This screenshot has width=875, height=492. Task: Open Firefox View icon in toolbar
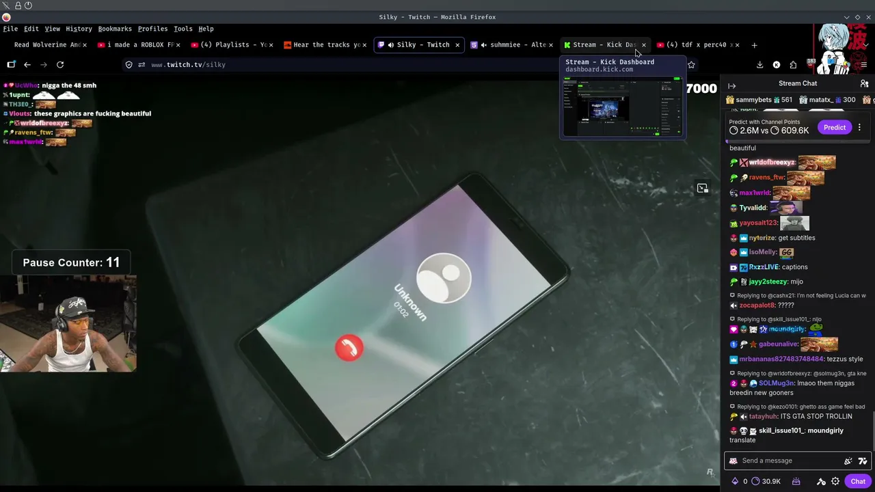tap(11, 64)
